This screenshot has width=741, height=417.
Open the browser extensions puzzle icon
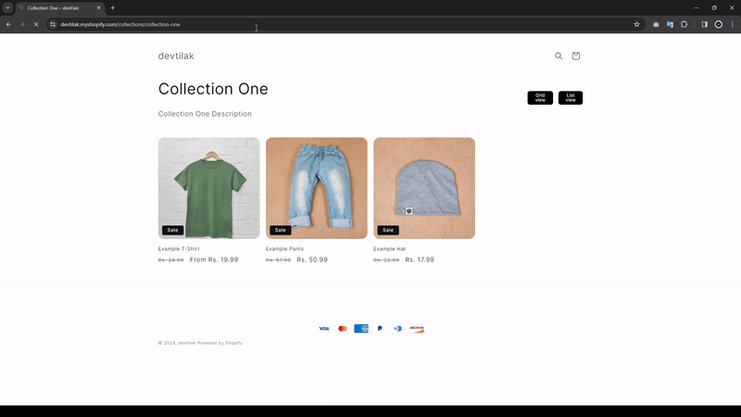coord(684,24)
